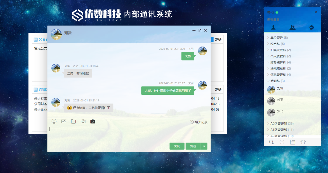Click the send file folder icon in chat
This screenshot has height=173, width=328.
coord(73,121)
